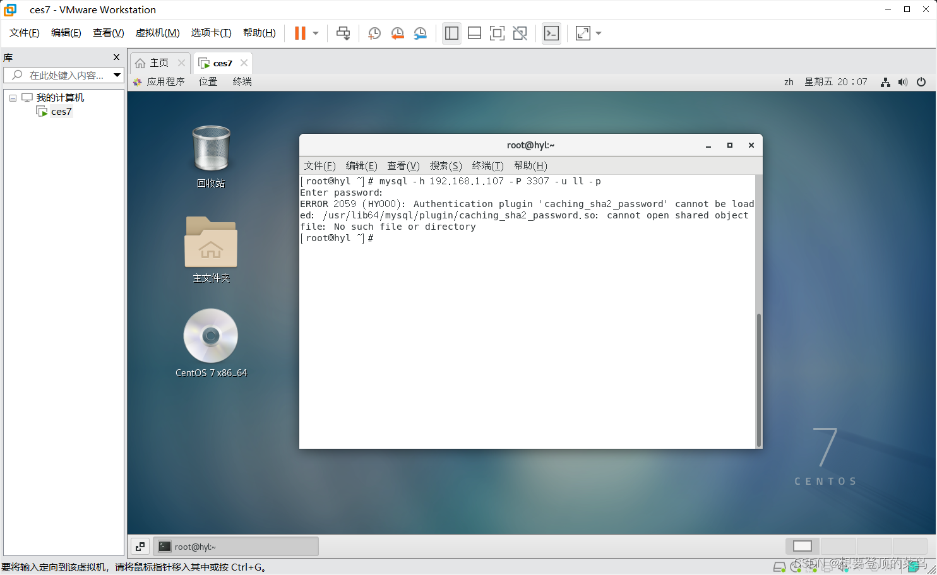Open terminal 终端(T) menu
937x575 pixels.
tap(487, 166)
